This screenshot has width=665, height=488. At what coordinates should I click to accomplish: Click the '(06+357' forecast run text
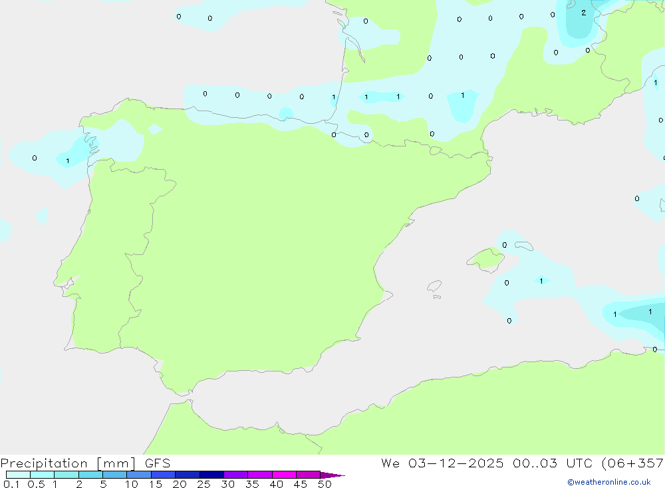632,463
